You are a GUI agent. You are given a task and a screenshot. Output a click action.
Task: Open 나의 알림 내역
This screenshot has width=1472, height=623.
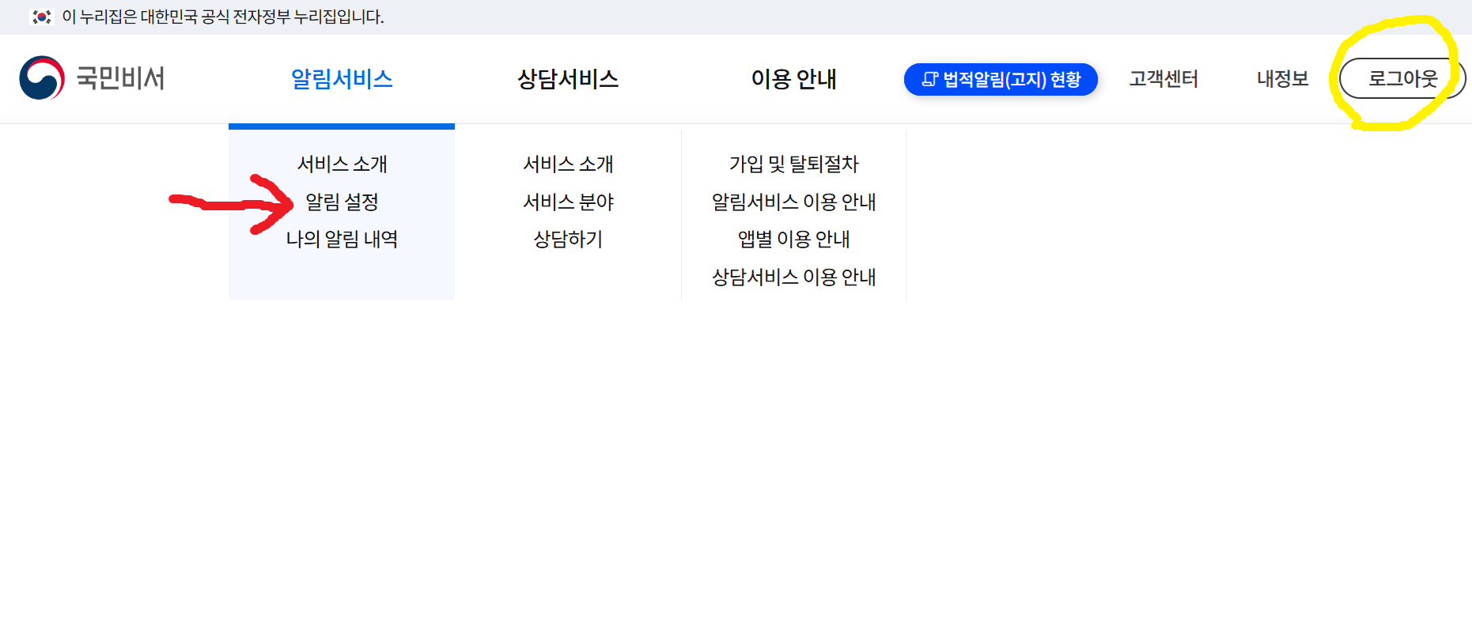[342, 239]
